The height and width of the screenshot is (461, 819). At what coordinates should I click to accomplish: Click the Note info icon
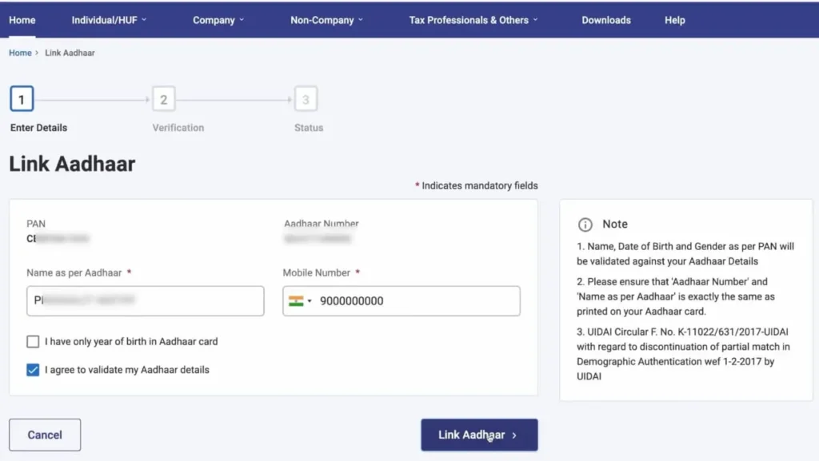(585, 225)
